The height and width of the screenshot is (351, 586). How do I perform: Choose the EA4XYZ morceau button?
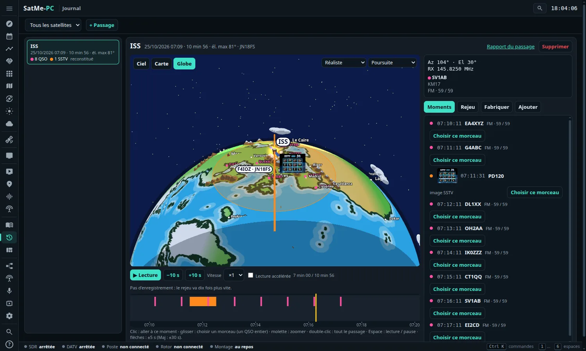coord(457,136)
